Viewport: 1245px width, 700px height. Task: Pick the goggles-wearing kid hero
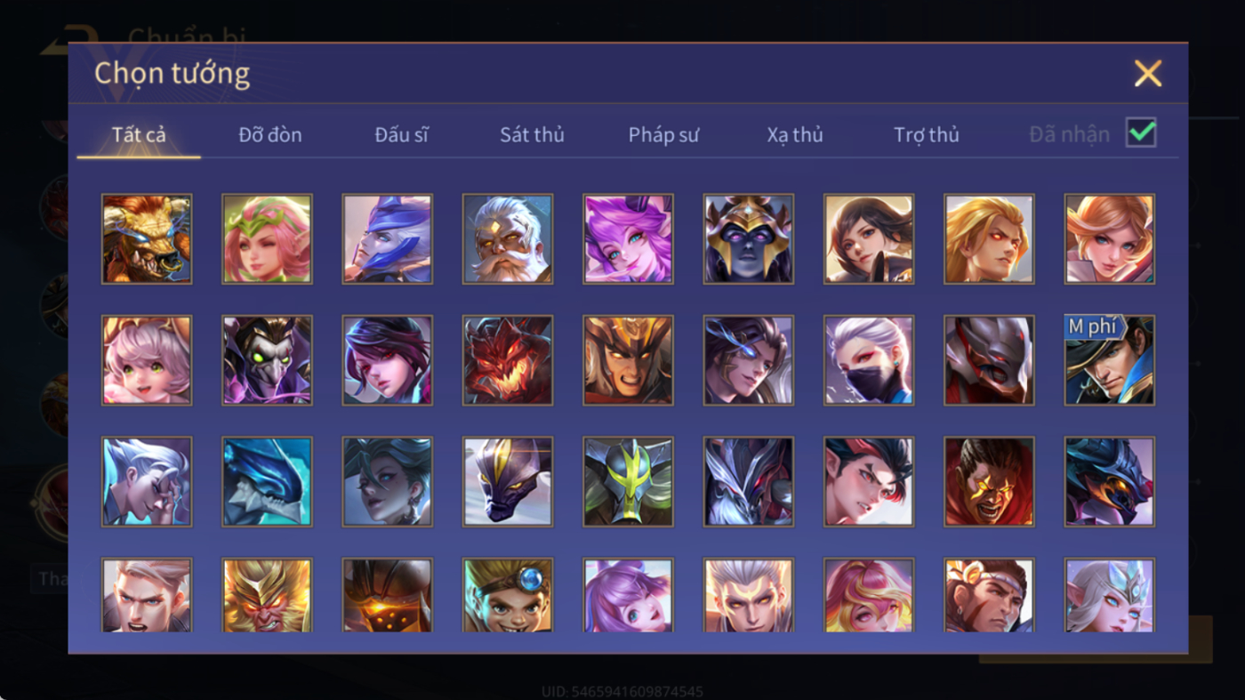(508, 595)
